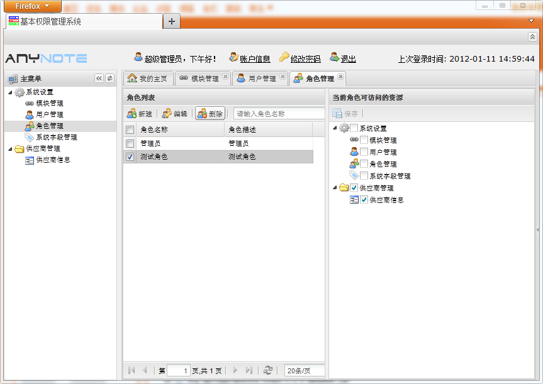Collapse 系统设置 node in sidebar menu
This screenshot has width=543, height=384.
click(11, 92)
